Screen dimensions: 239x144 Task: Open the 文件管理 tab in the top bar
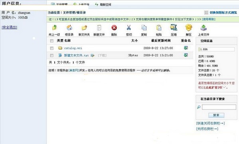[59, 4]
